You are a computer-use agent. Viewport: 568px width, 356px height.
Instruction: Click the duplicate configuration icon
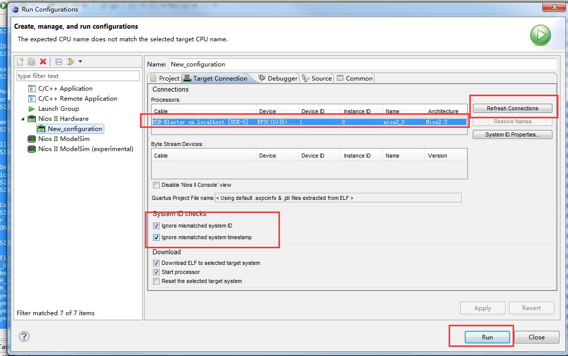point(31,61)
